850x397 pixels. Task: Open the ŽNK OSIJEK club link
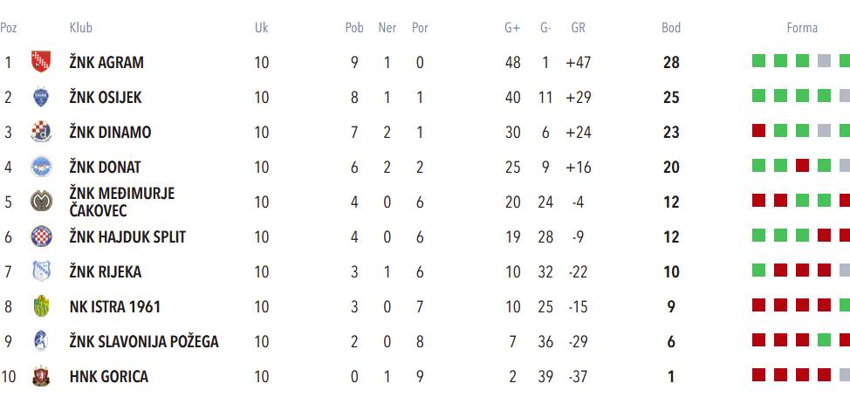point(106,97)
